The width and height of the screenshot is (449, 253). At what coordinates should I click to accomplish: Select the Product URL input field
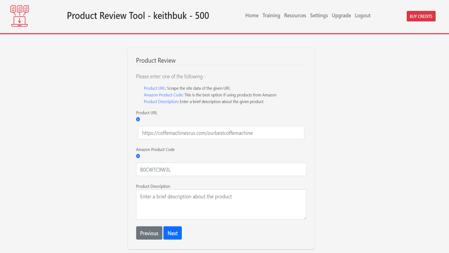(x=221, y=133)
